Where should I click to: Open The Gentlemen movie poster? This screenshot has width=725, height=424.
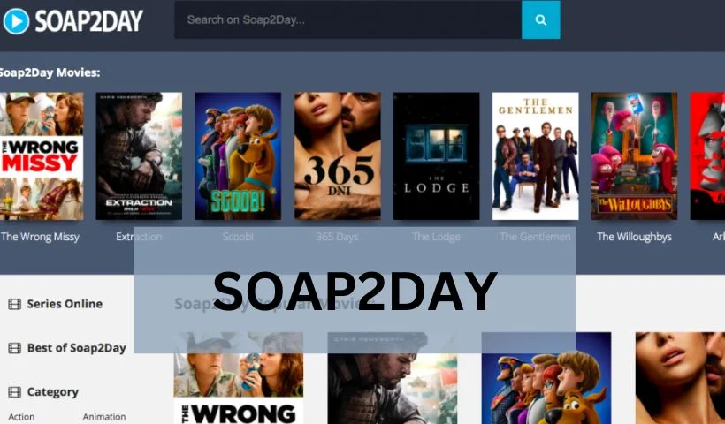(536, 156)
